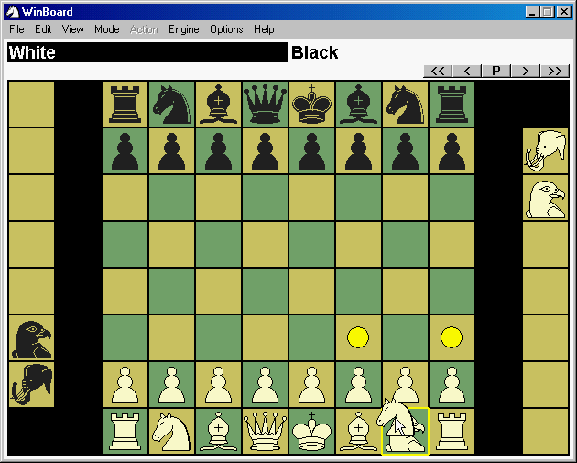The width and height of the screenshot is (577, 463).
Task: Select the white rook on h1
Action: pos(452,431)
